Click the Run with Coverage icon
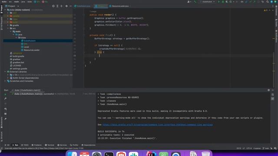The height and width of the screenshot is (156, 278). point(227,2)
